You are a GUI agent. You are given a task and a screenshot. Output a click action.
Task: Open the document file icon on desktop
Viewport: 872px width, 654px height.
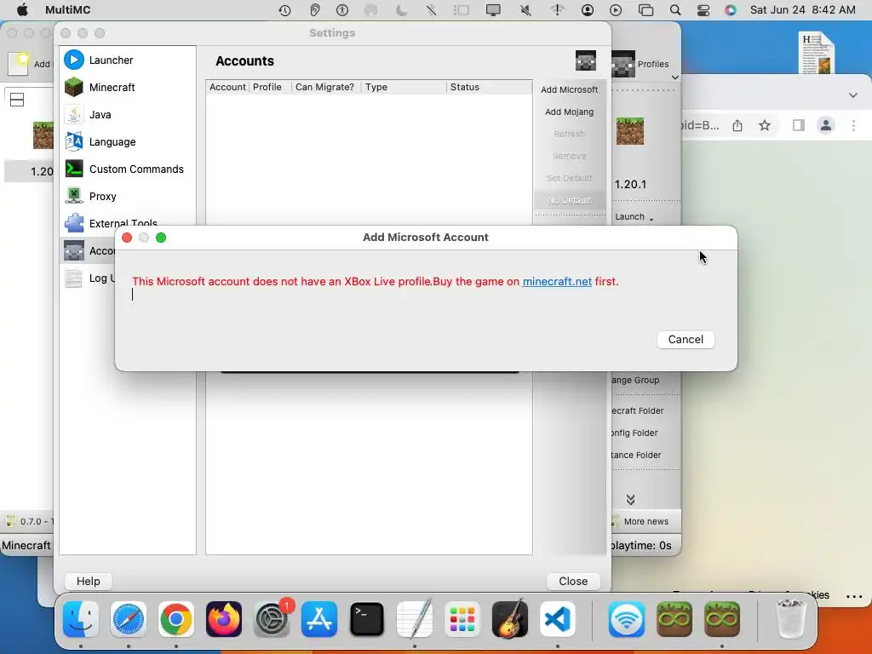click(x=817, y=53)
